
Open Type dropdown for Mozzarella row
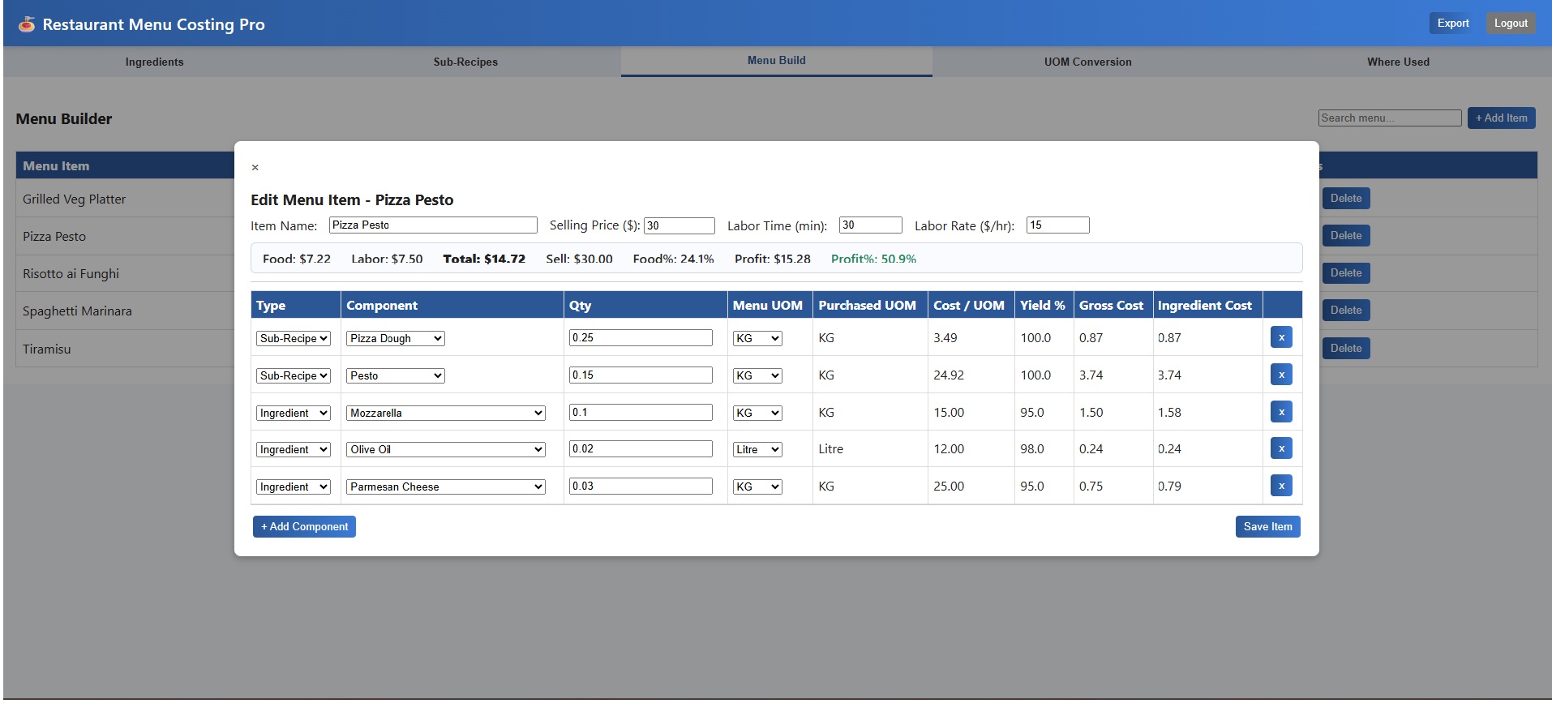click(294, 414)
